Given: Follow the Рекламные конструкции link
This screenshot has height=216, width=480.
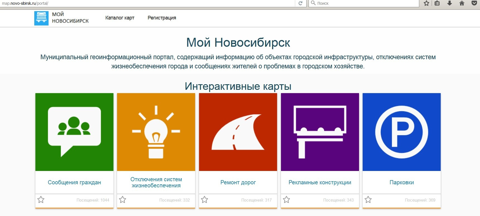Looking at the screenshot, I should (x=320, y=182).
